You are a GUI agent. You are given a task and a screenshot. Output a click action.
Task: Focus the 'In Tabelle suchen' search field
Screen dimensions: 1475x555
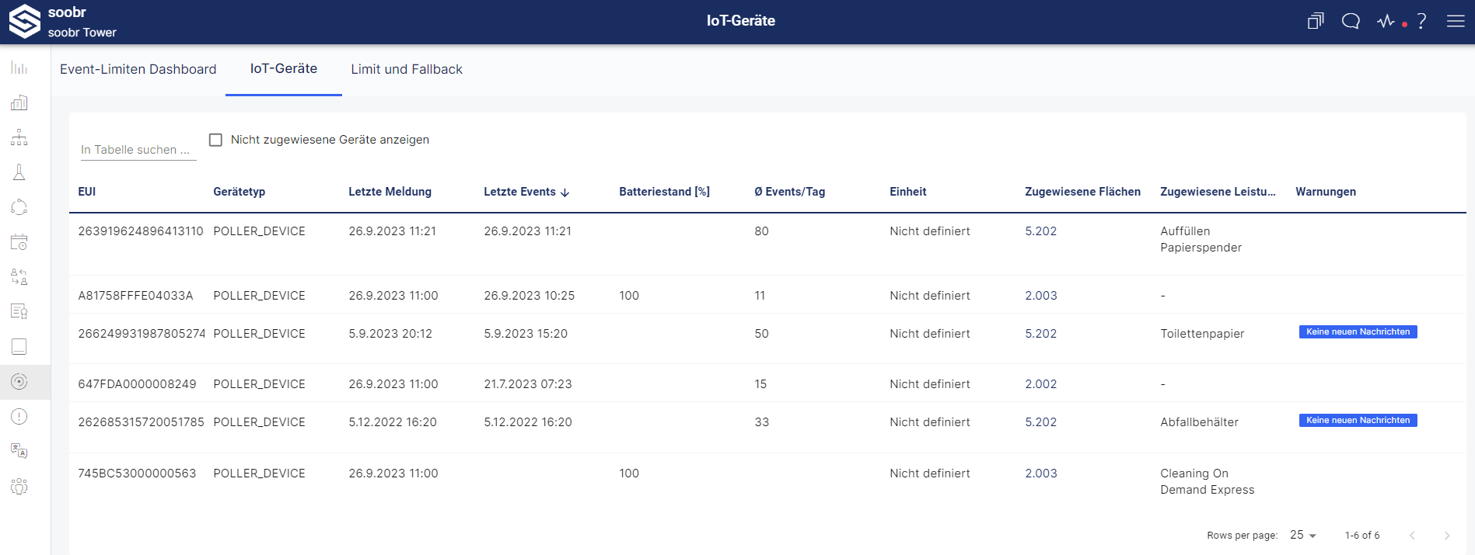138,150
